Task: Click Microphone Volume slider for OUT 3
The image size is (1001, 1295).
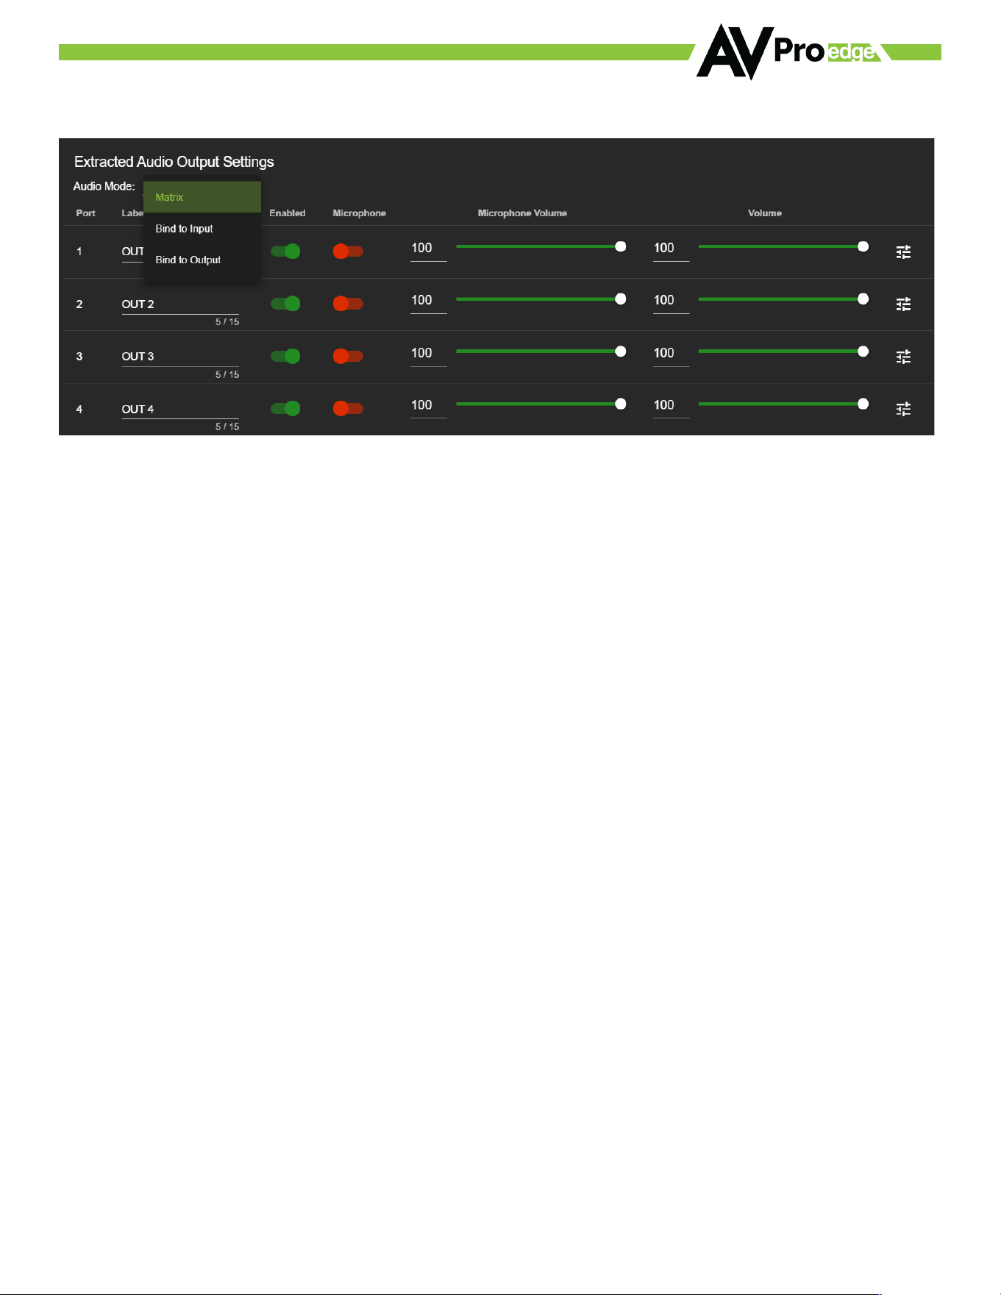Action: click(x=541, y=352)
